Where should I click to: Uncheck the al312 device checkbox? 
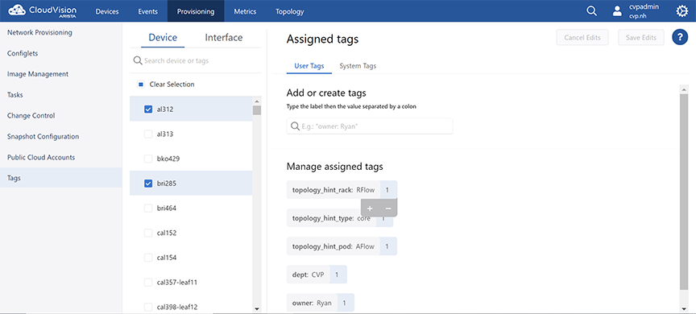[148, 109]
